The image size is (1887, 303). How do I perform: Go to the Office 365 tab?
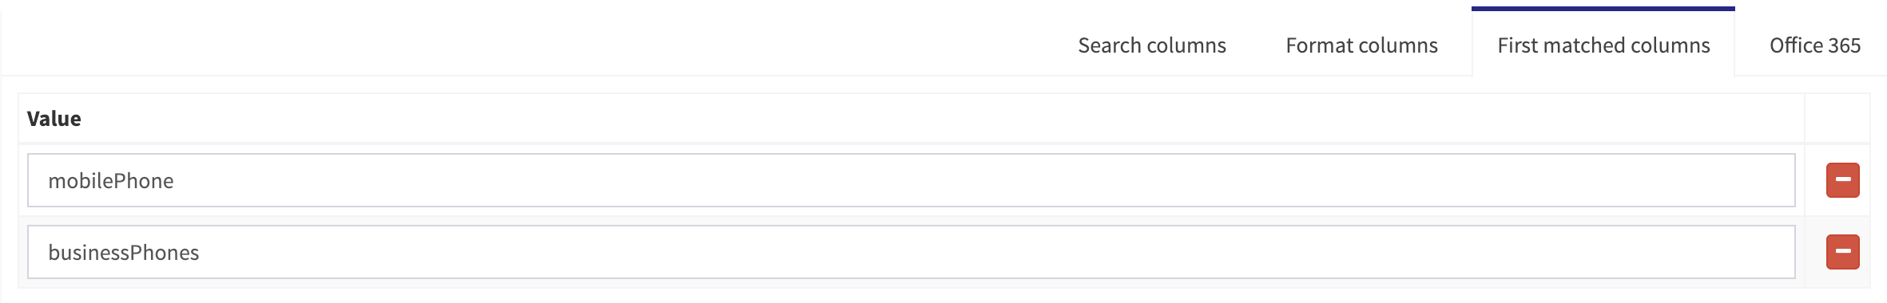[x=1815, y=45]
